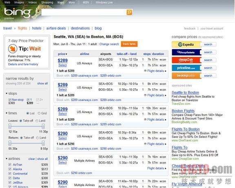Open the Expedia logo banner
Viewport: 235px width, 188px height.
pyautogui.click(x=186, y=45)
